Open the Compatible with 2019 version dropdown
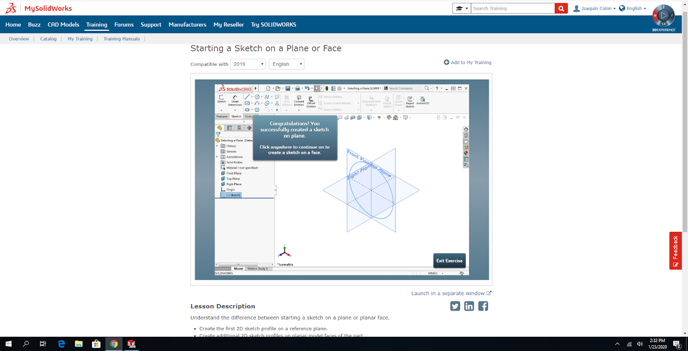This screenshot has width=688, height=351. coord(248,64)
